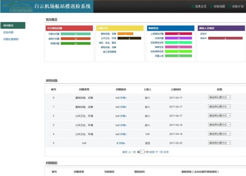Viewport: 246px width, 176px height.
Task: Click the blue 维修状态 card header
Action: (x=171, y=28)
